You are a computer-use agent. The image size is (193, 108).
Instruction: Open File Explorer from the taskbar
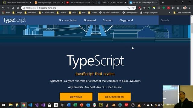point(11,105)
